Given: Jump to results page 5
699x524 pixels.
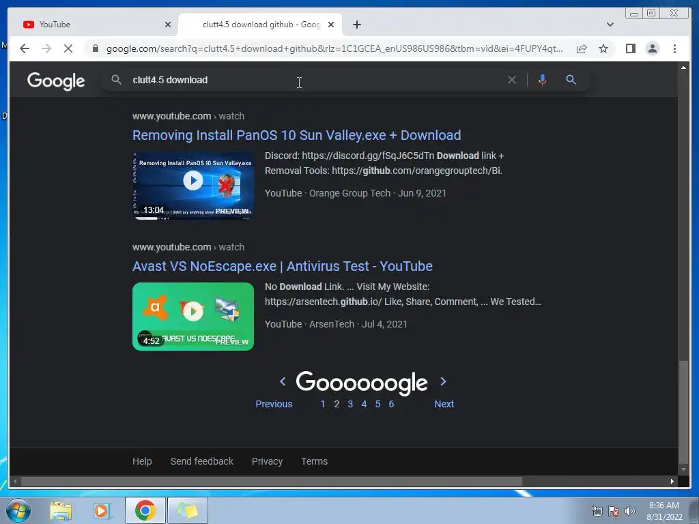Looking at the screenshot, I should (x=377, y=404).
